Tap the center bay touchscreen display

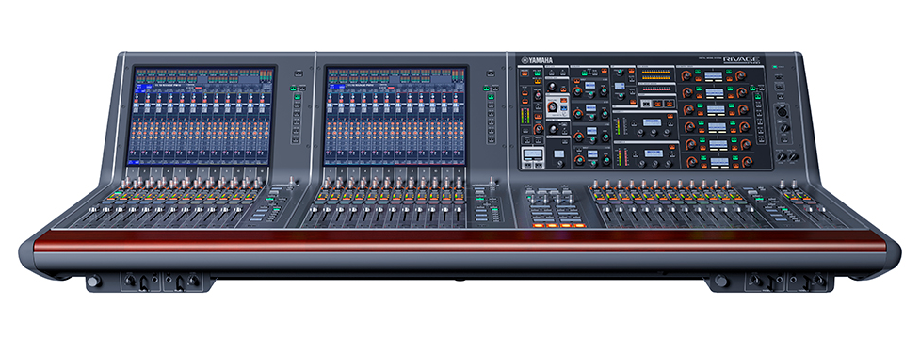(x=395, y=116)
